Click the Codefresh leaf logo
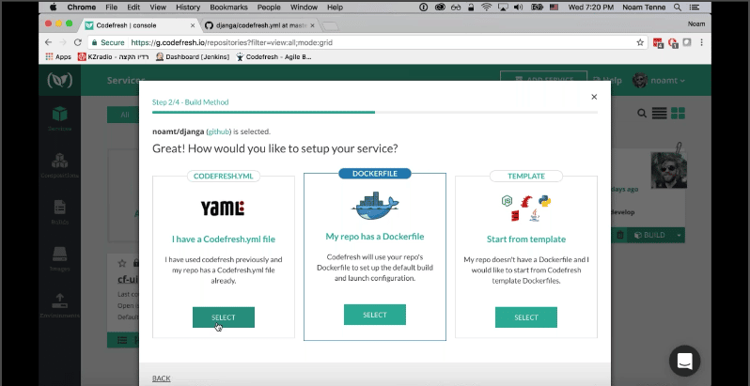 coord(60,80)
